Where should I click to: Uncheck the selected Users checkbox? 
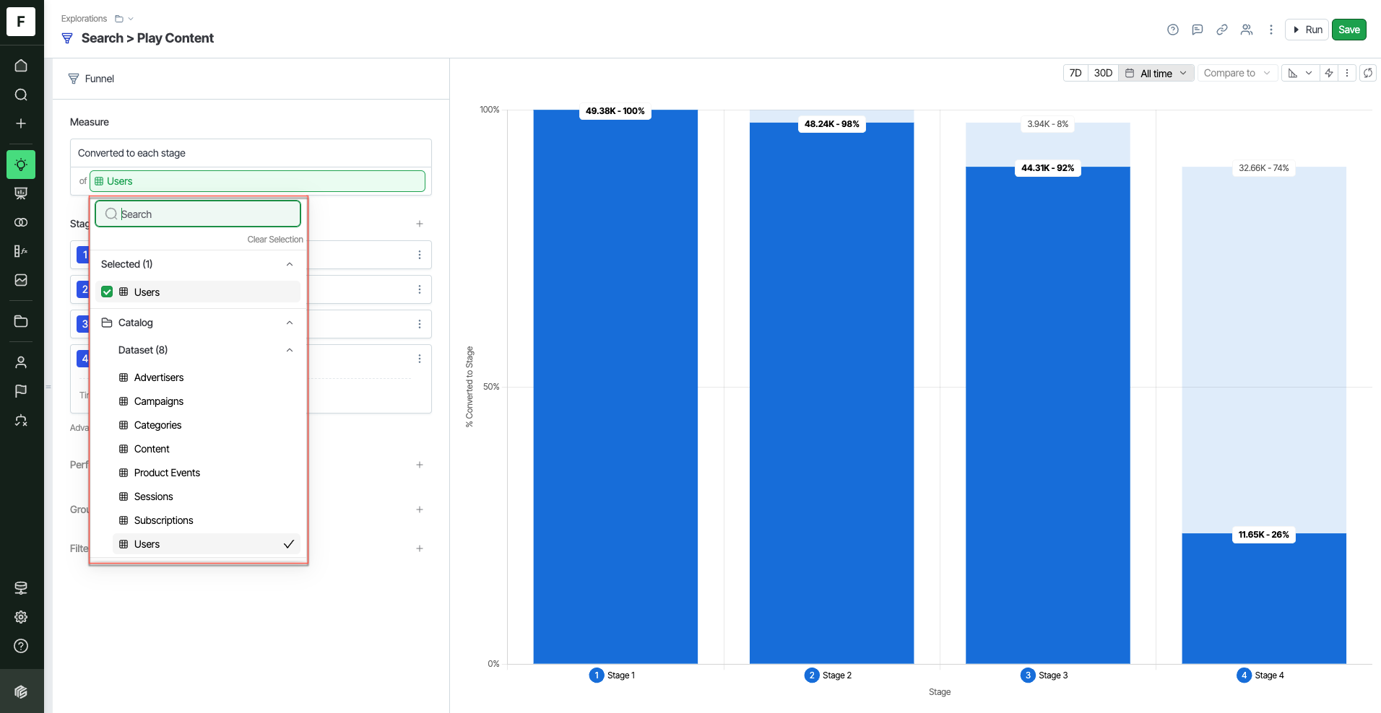click(107, 292)
